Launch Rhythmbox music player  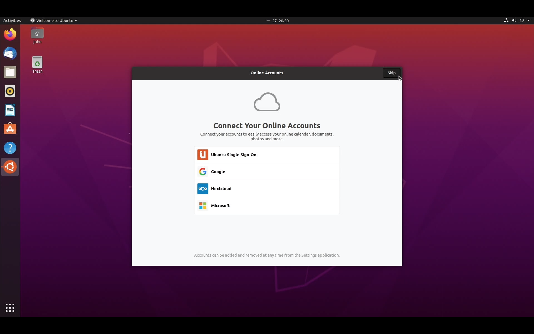(x=10, y=91)
